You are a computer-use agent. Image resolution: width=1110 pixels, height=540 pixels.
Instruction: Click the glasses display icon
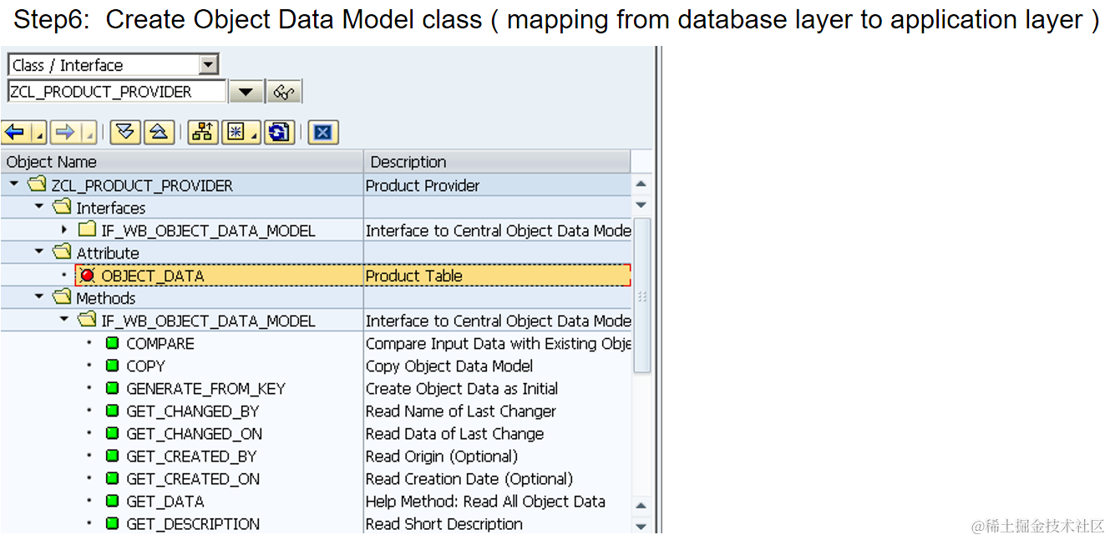284,92
